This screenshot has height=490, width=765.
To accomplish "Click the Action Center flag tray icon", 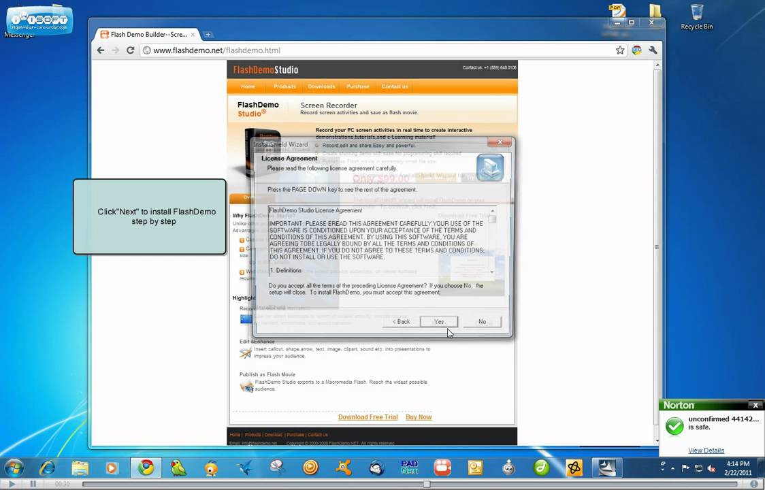I will (685, 468).
